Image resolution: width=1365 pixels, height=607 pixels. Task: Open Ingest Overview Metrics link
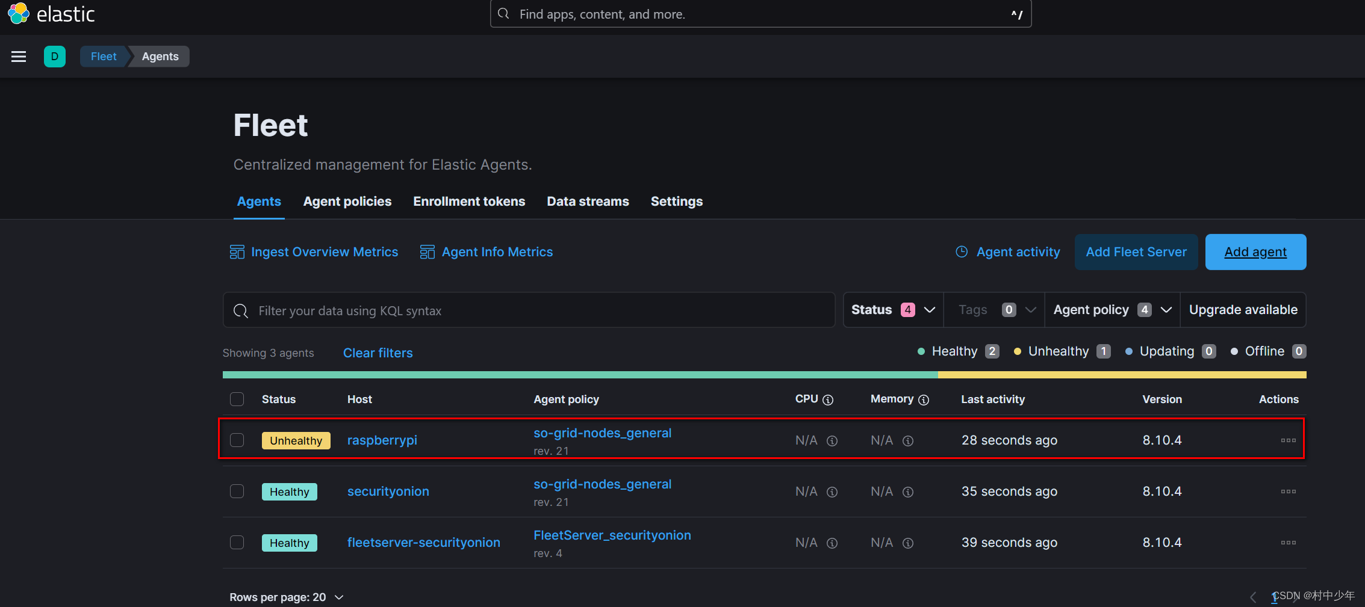pyautogui.click(x=314, y=252)
